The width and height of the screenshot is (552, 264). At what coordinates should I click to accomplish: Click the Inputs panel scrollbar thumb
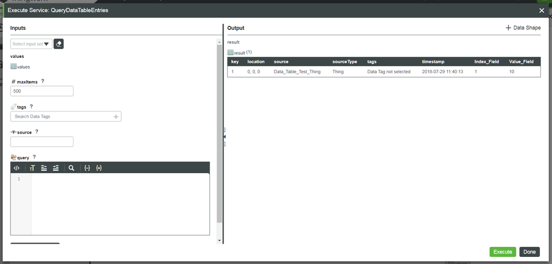[220, 133]
